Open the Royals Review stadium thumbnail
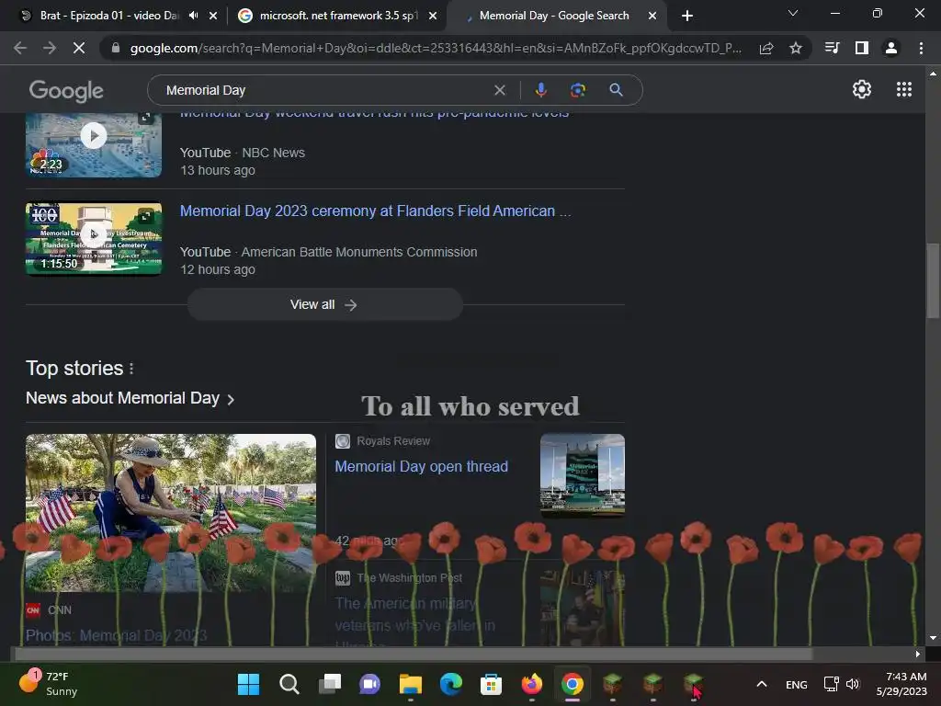The height and width of the screenshot is (706, 941). click(x=582, y=475)
